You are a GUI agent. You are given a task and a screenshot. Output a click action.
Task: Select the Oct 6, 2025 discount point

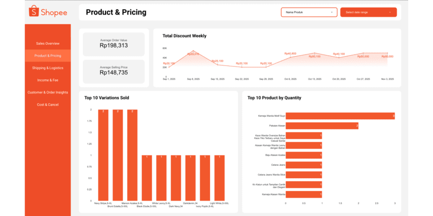click(290, 57)
